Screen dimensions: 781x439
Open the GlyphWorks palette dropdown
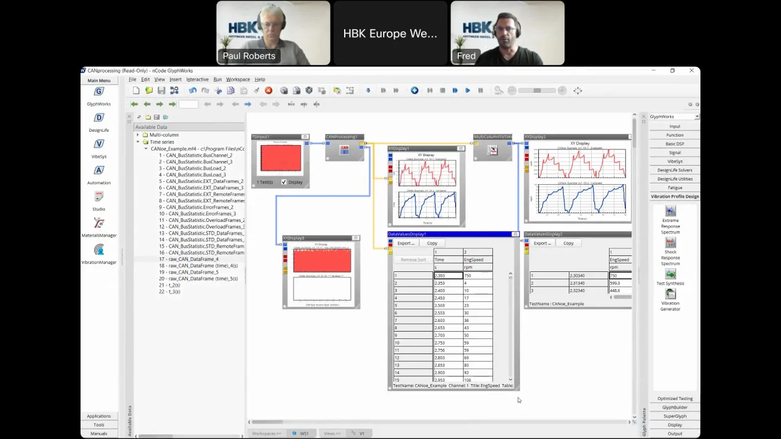[697, 116]
